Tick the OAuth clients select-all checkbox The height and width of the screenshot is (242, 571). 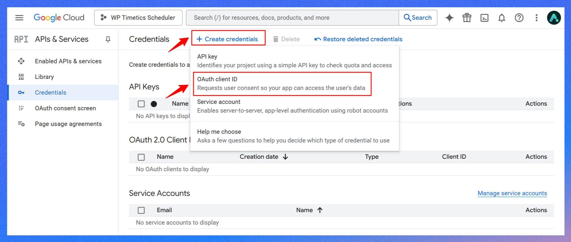(x=141, y=157)
